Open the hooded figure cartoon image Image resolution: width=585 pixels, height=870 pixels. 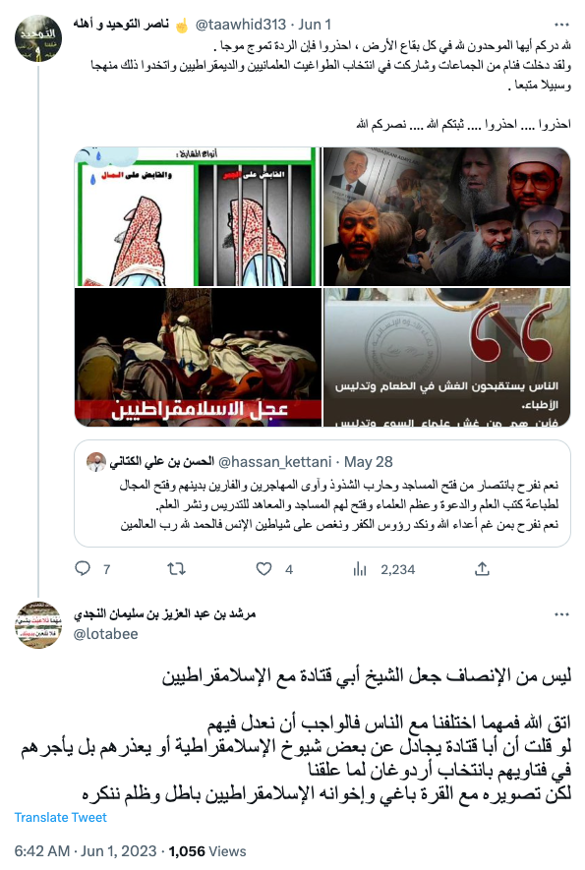[198, 216]
